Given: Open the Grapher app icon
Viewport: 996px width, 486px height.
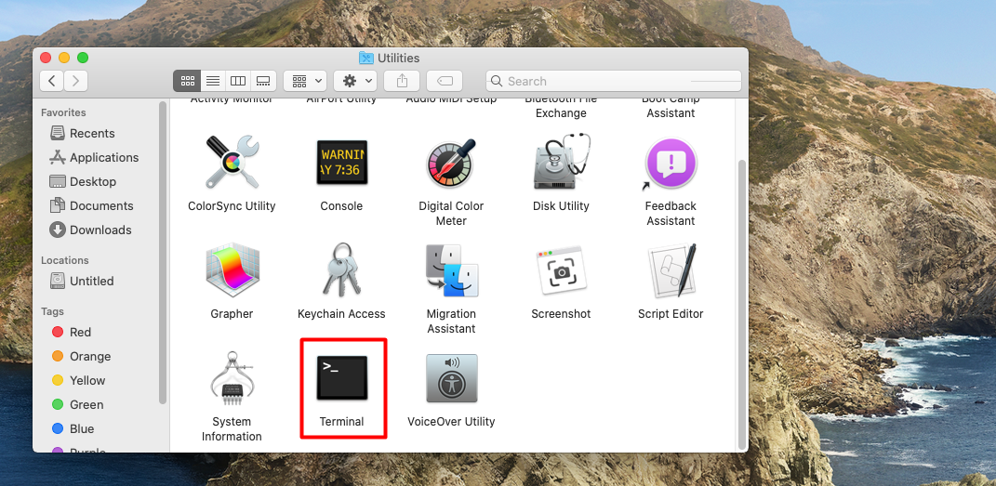Looking at the screenshot, I should pos(232,271).
